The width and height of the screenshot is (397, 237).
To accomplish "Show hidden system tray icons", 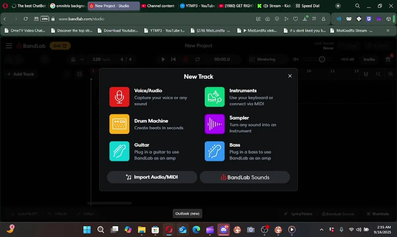I will [x=321, y=229].
